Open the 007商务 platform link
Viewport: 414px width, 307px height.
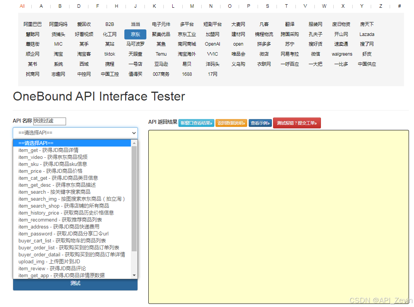[x=161, y=74]
